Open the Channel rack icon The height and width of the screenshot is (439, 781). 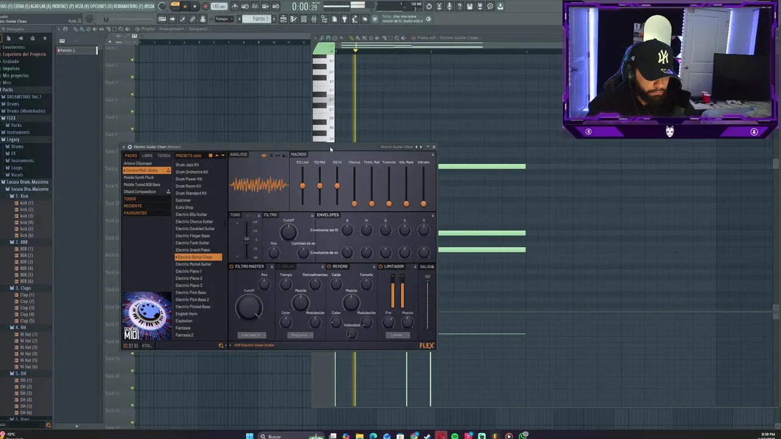pos(303,19)
